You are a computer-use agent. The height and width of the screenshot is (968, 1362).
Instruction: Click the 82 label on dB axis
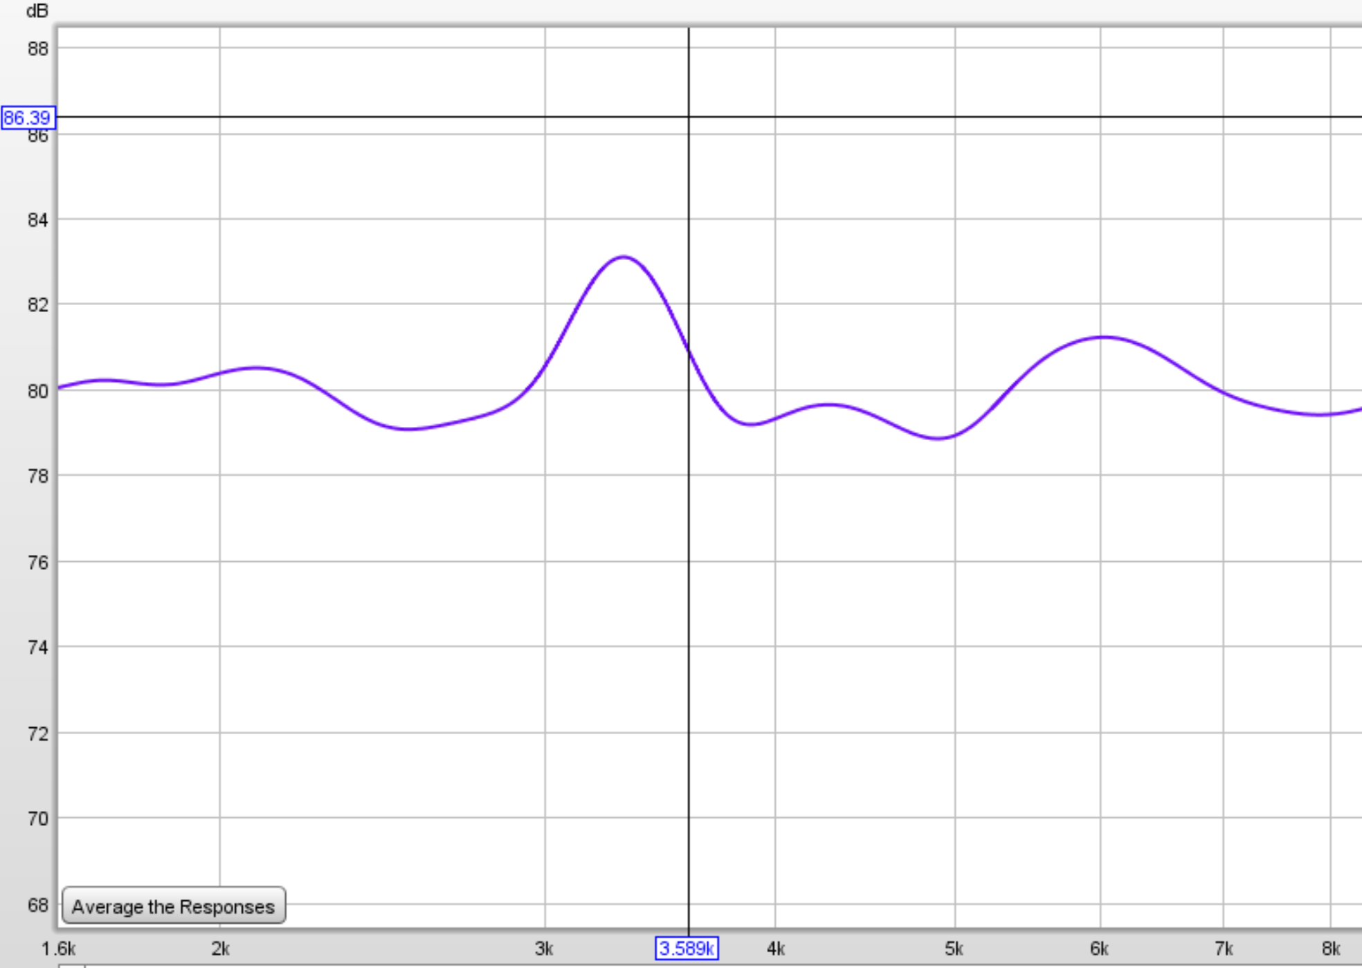[x=38, y=305]
